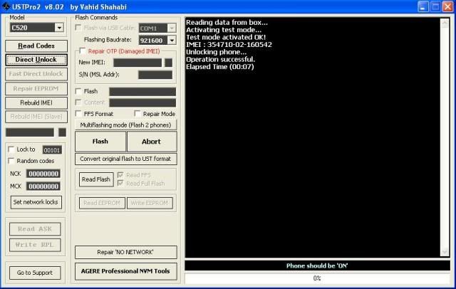Enable the Repair Mode checkbox
Image resolution: width=456 pixels, height=289 pixels.
[x=138, y=114]
